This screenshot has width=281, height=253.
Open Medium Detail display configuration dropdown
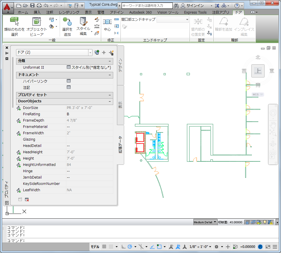[205, 222]
